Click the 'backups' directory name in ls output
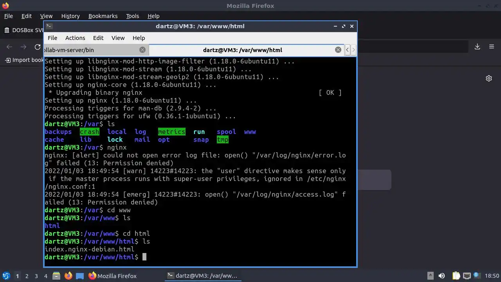The height and width of the screenshot is (282, 501). tap(58, 132)
